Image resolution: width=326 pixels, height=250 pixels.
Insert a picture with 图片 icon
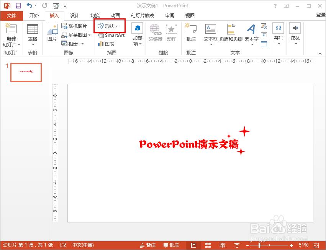coord(52,32)
